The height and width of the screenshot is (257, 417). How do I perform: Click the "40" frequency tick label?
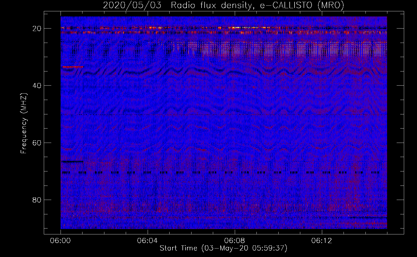[37, 86]
